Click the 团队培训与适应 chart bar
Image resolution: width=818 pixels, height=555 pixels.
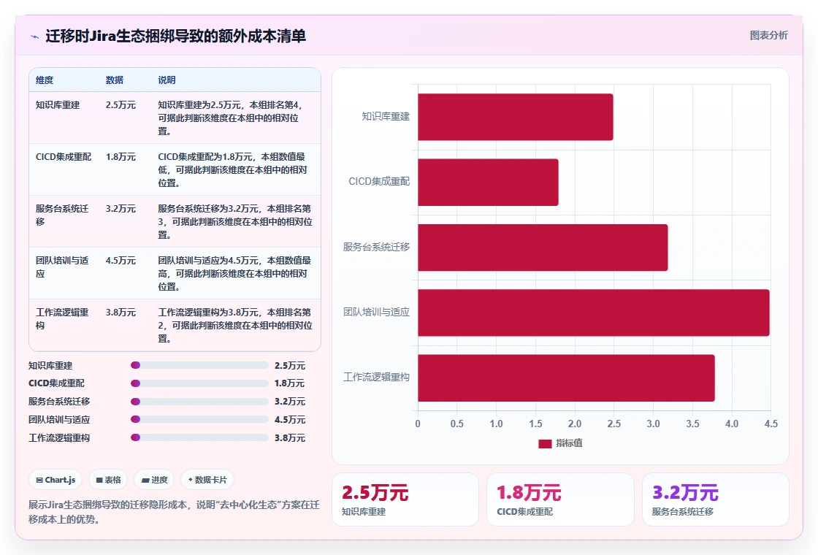click(594, 313)
